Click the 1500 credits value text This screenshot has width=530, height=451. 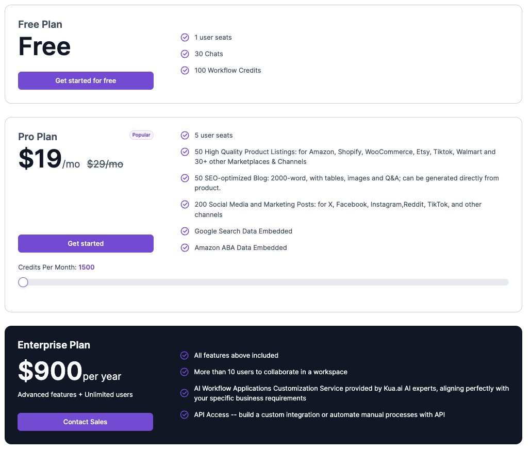click(x=87, y=268)
